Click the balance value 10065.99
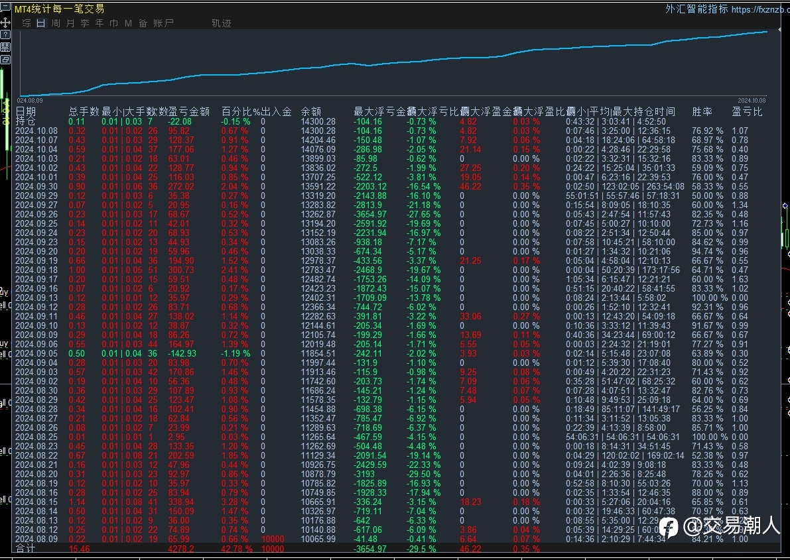This screenshot has width=790, height=560. [318, 539]
